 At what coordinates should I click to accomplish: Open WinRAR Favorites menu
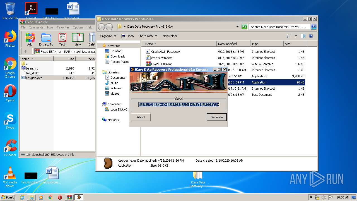[x=63, y=27]
